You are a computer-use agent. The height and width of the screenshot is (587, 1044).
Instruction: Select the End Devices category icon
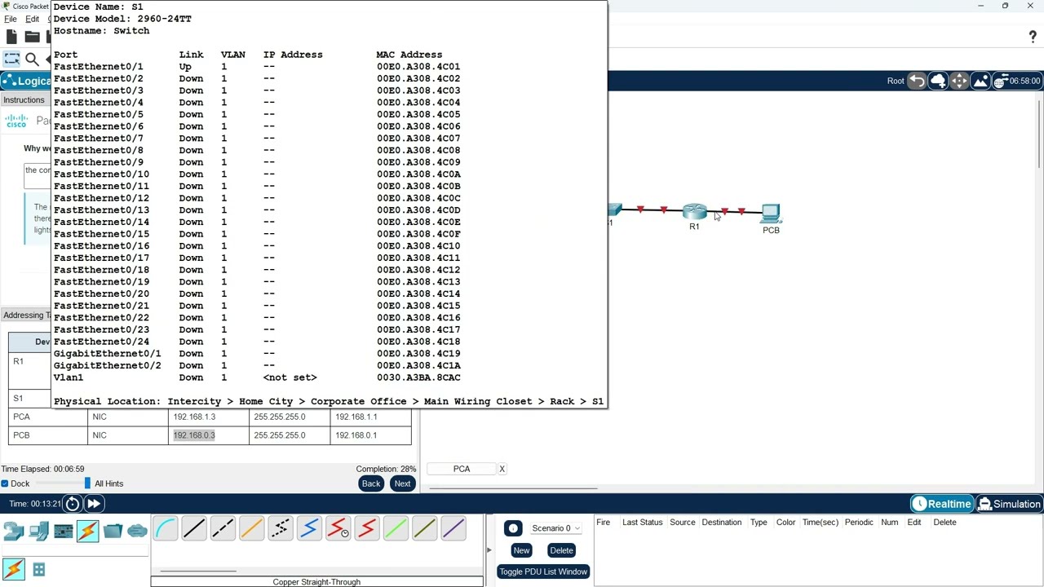(38, 532)
